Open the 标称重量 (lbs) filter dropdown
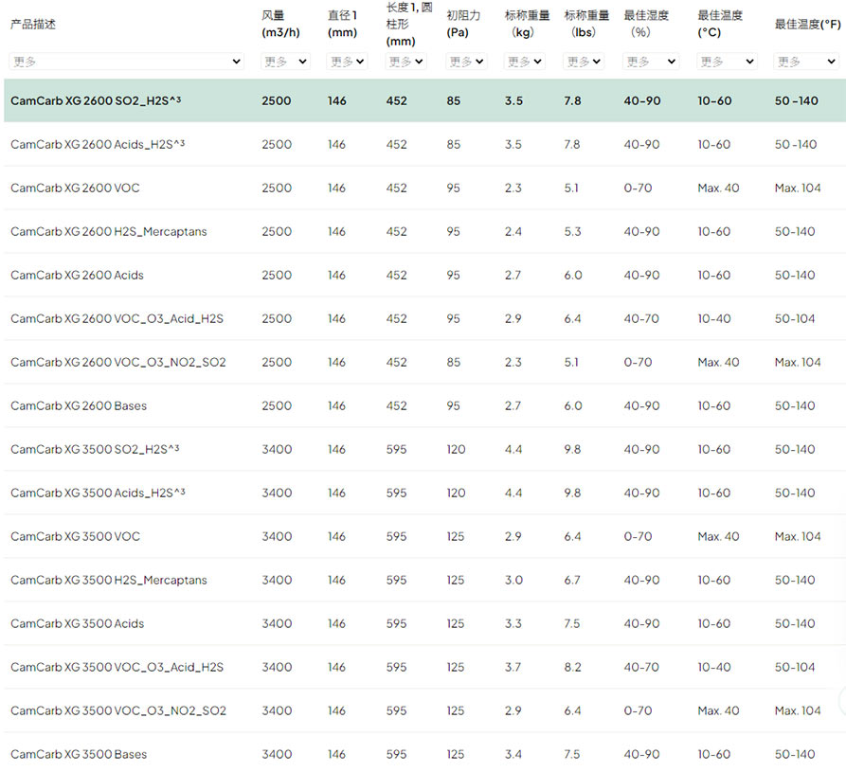Image resolution: width=846 pixels, height=772 pixels. click(584, 62)
